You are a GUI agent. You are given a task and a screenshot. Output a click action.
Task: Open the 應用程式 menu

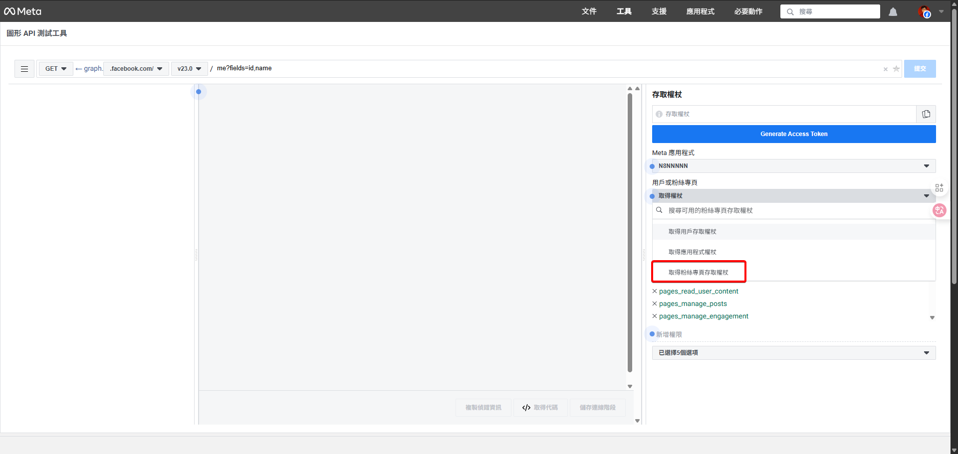pyautogui.click(x=700, y=11)
